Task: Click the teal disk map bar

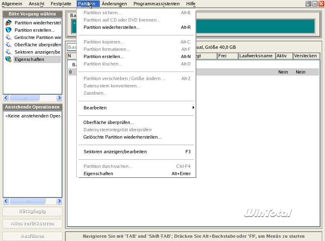Action: tap(256, 26)
